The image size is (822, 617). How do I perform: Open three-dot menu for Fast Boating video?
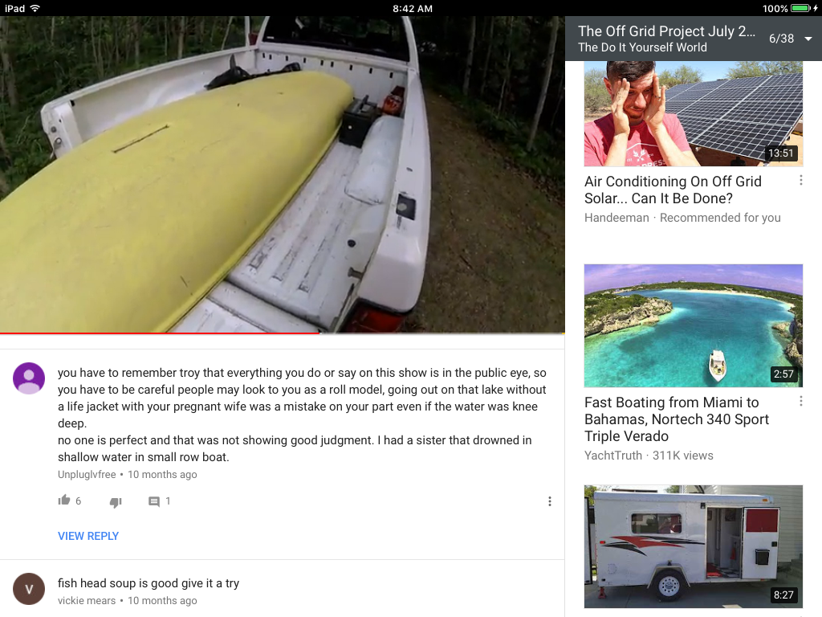[800, 402]
